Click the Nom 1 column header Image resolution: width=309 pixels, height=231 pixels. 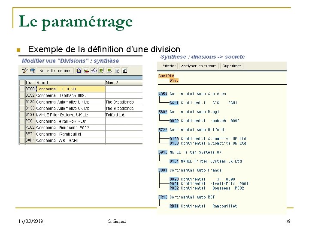pyautogui.click(x=70, y=83)
